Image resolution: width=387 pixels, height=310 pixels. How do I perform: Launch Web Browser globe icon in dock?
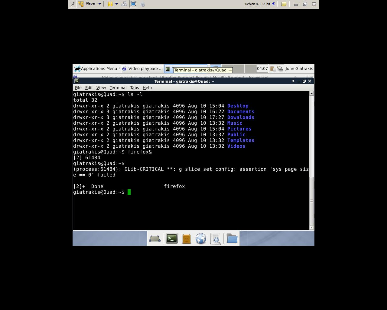[201, 239]
